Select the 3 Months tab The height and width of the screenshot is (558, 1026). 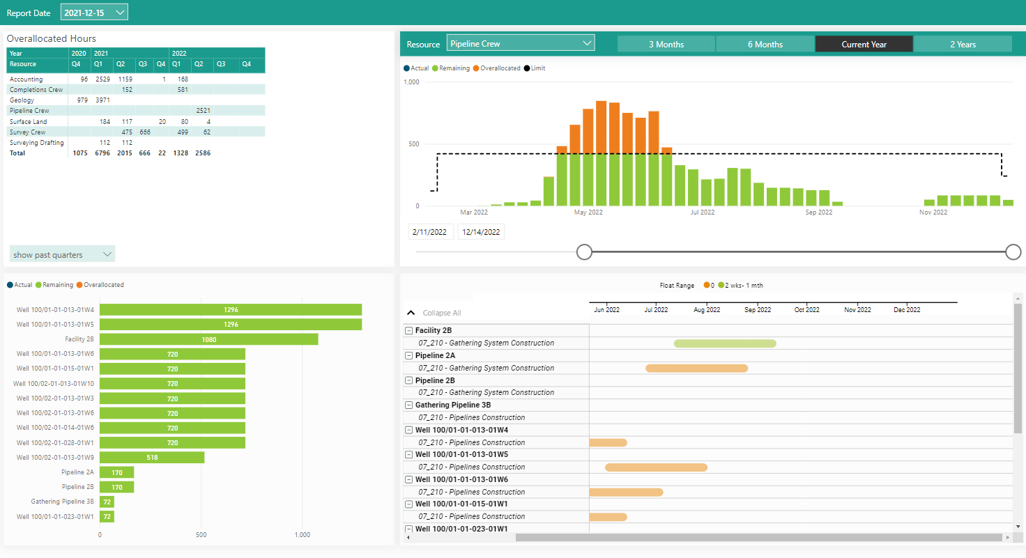click(666, 44)
